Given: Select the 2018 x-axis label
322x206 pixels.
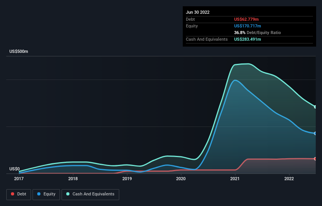Looking at the screenshot, I should [x=73, y=179].
